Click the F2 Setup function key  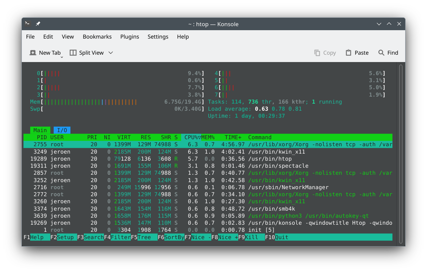[x=64, y=237]
